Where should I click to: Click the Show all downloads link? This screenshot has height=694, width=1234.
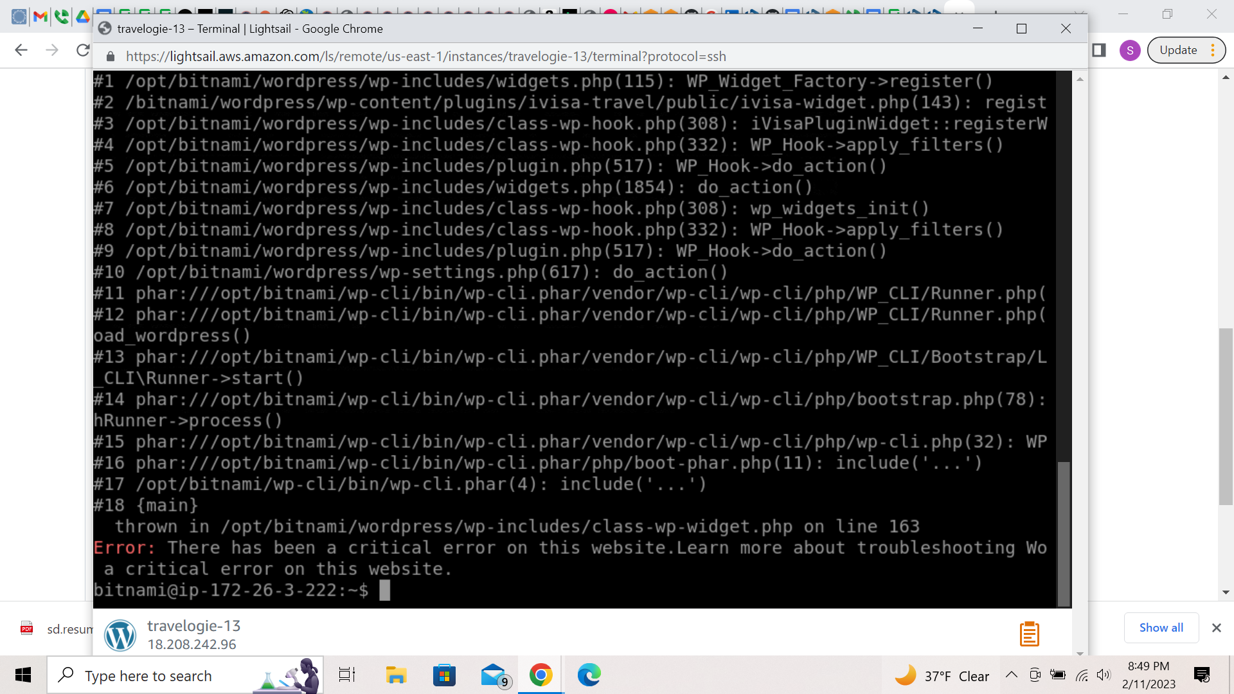[x=1161, y=628]
